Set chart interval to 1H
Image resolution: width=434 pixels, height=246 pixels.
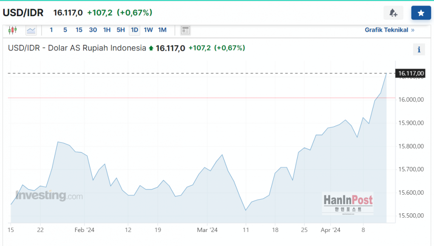(107, 30)
